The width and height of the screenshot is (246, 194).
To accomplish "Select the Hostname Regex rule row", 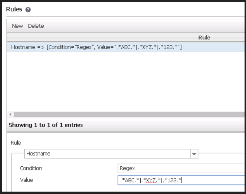I will coord(97,47).
